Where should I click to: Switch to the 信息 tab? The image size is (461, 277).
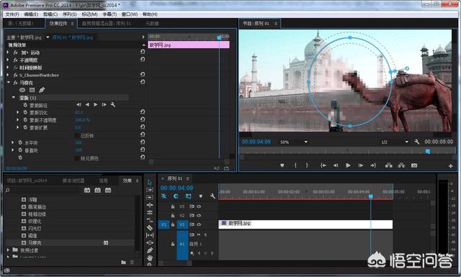pyautogui.click(x=103, y=181)
